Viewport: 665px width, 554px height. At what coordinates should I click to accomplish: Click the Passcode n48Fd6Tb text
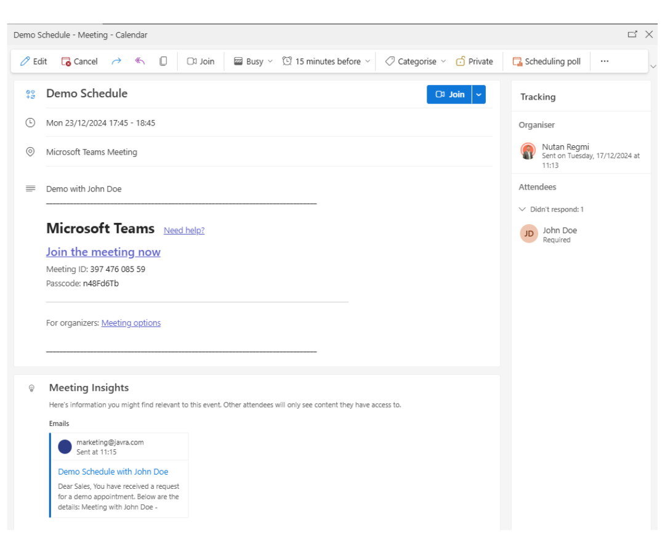pos(83,284)
